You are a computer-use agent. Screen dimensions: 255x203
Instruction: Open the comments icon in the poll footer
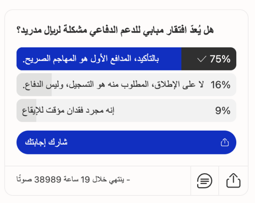click(x=205, y=181)
